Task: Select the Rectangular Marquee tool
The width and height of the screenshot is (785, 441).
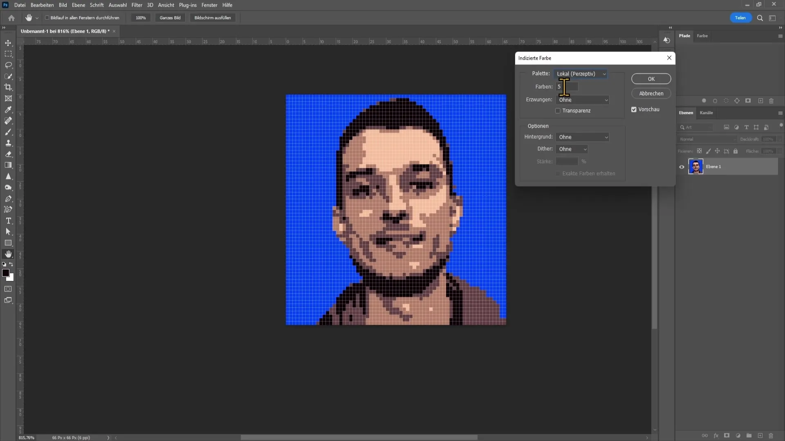Action: (x=8, y=54)
